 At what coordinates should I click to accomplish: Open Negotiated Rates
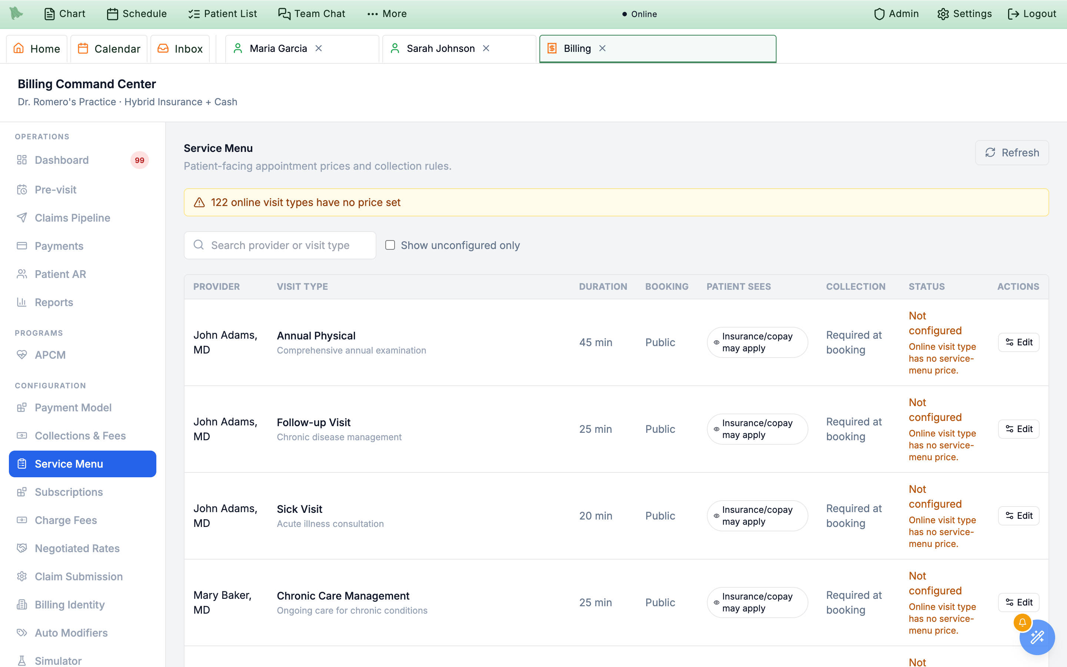[83, 549]
